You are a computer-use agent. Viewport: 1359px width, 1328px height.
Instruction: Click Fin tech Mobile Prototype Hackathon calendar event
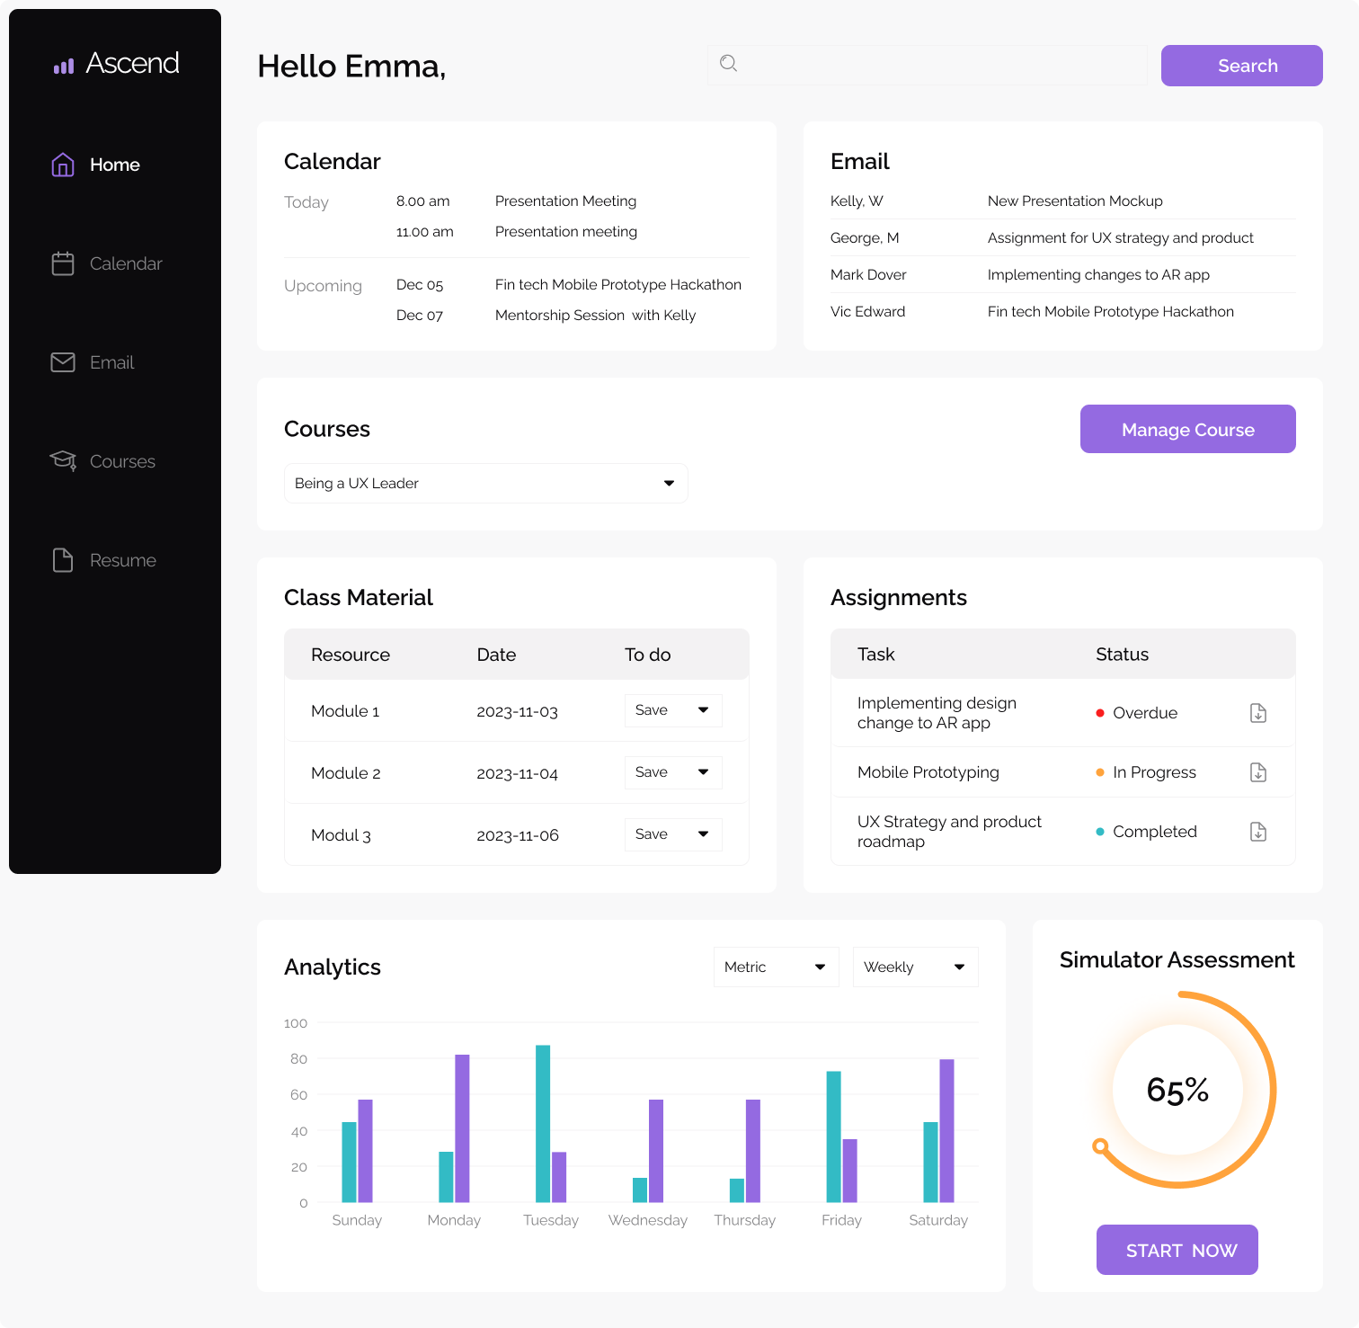click(x=618, y=284)
